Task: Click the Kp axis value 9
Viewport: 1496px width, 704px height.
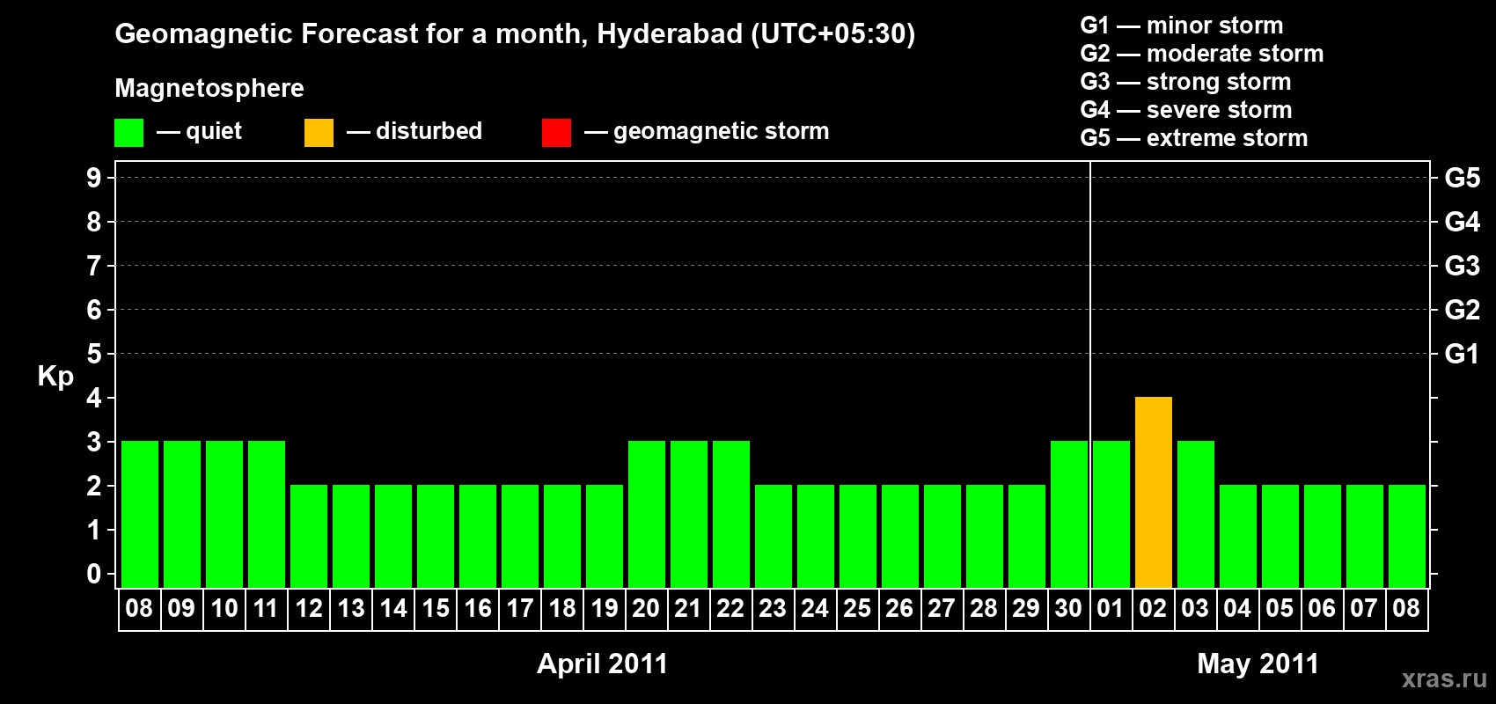Action: click(94, 178)
